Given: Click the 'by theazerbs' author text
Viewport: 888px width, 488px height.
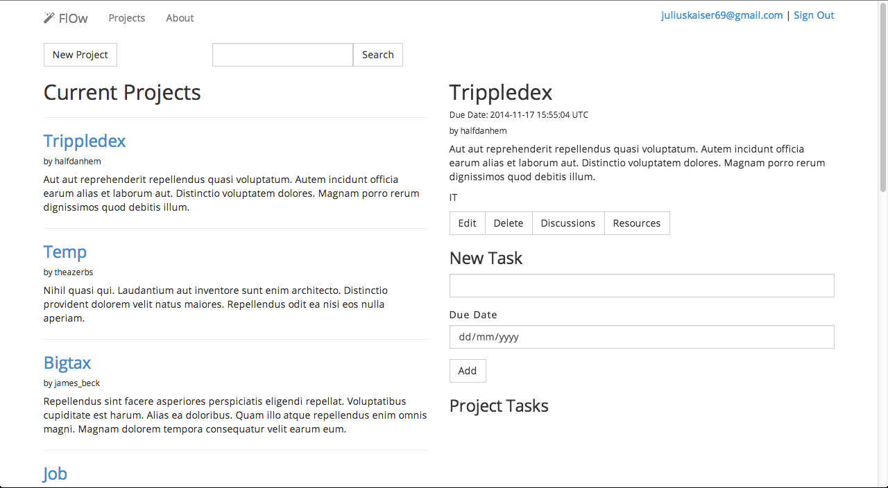Looking at the screenshot, I should (68, 272).
